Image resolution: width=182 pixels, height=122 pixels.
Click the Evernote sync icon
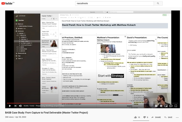[104, 12]
